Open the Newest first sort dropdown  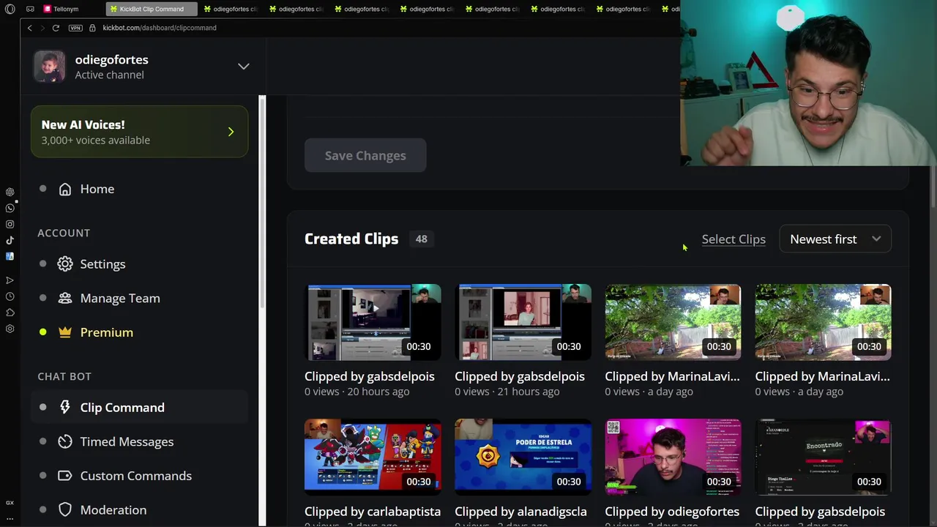(835, 239)
